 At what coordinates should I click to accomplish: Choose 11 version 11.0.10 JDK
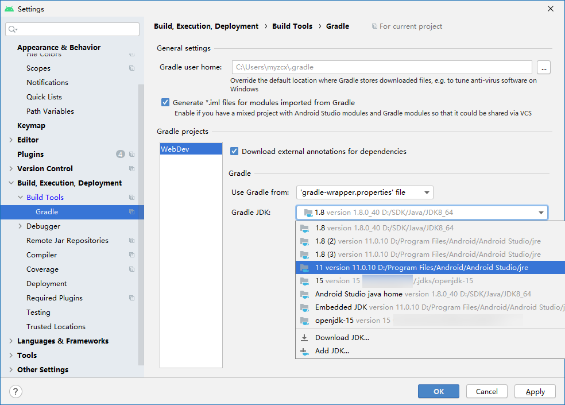[x=430, y=268]
